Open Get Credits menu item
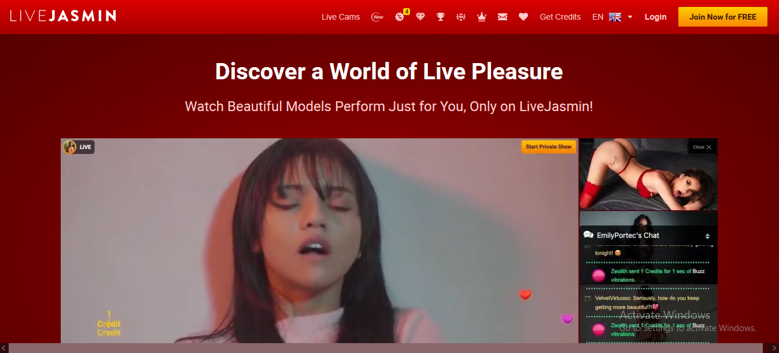This screenshot has height=353, width=779. [x=560, y=17]
